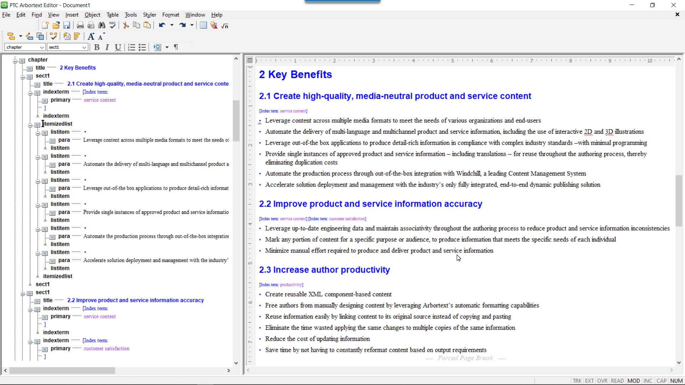Decrease the font size with small A
The height and width of the screenshot is (385, 685).
[101, 37]
